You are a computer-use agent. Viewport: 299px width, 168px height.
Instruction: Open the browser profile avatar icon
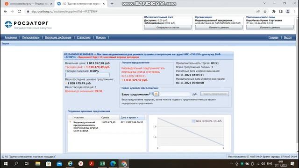tap(288, 11)
